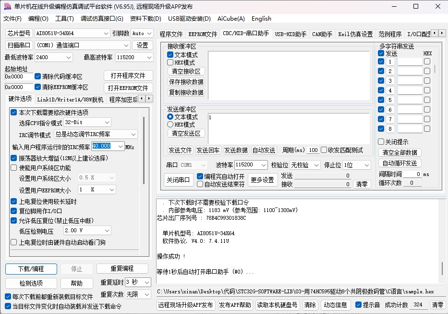Click the 周期(ms) 100 input field

tap(314, 151)
